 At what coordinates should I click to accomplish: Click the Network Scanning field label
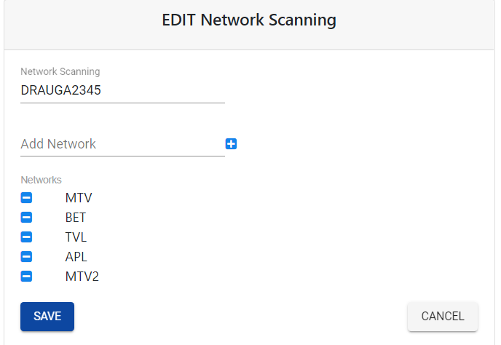click(x=60, y=71)
